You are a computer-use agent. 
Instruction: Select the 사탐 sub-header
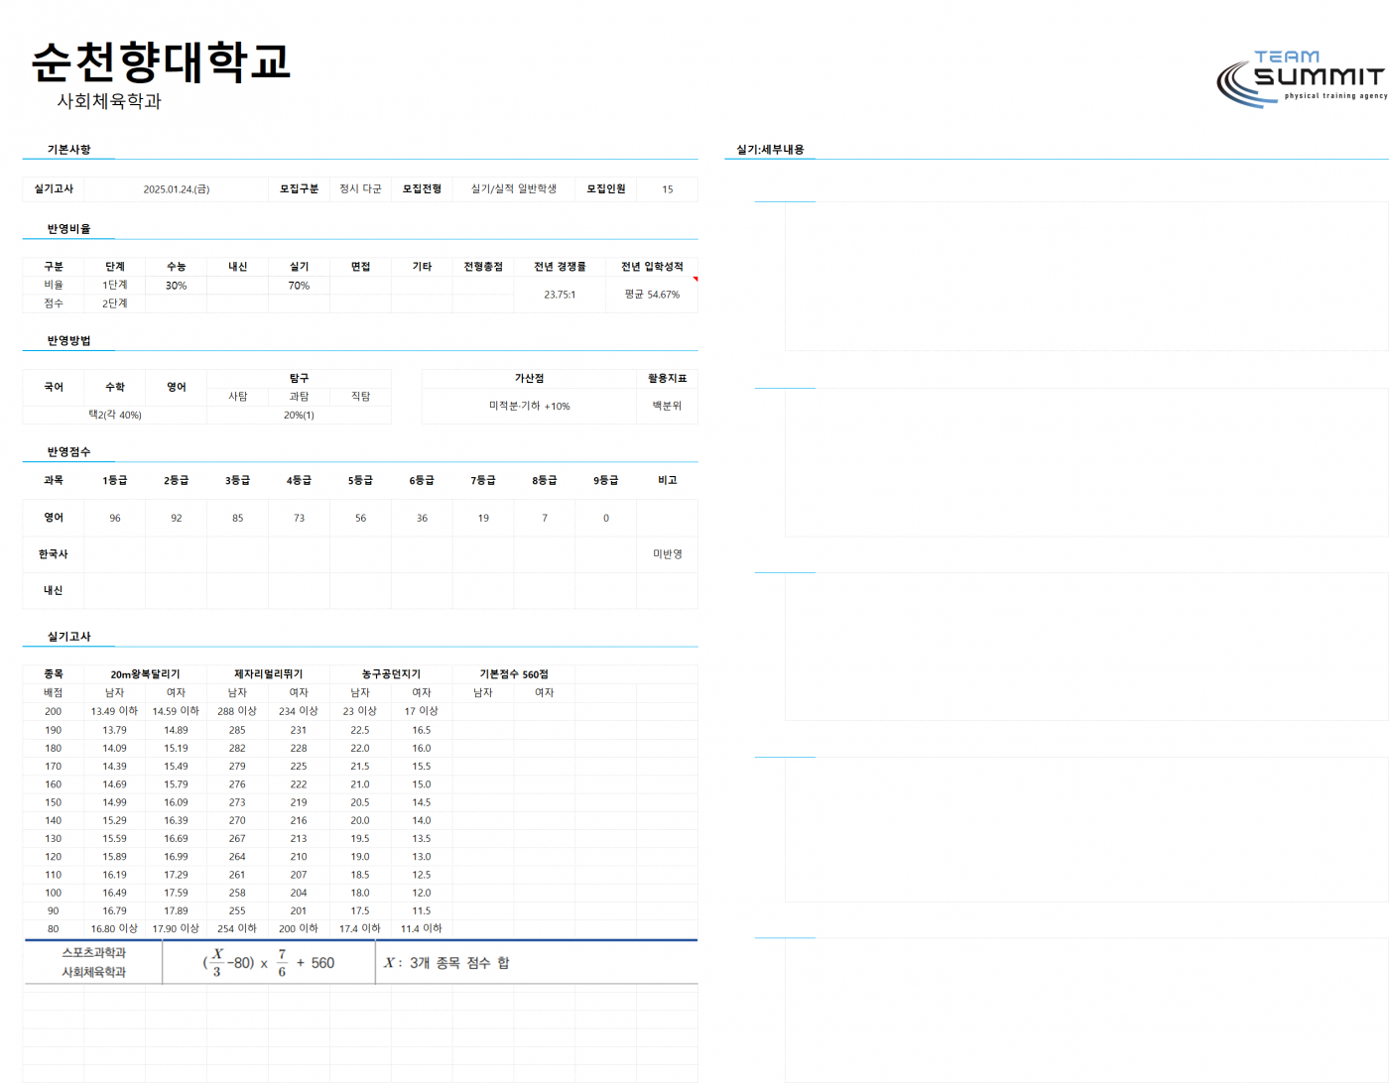[238, 397]
